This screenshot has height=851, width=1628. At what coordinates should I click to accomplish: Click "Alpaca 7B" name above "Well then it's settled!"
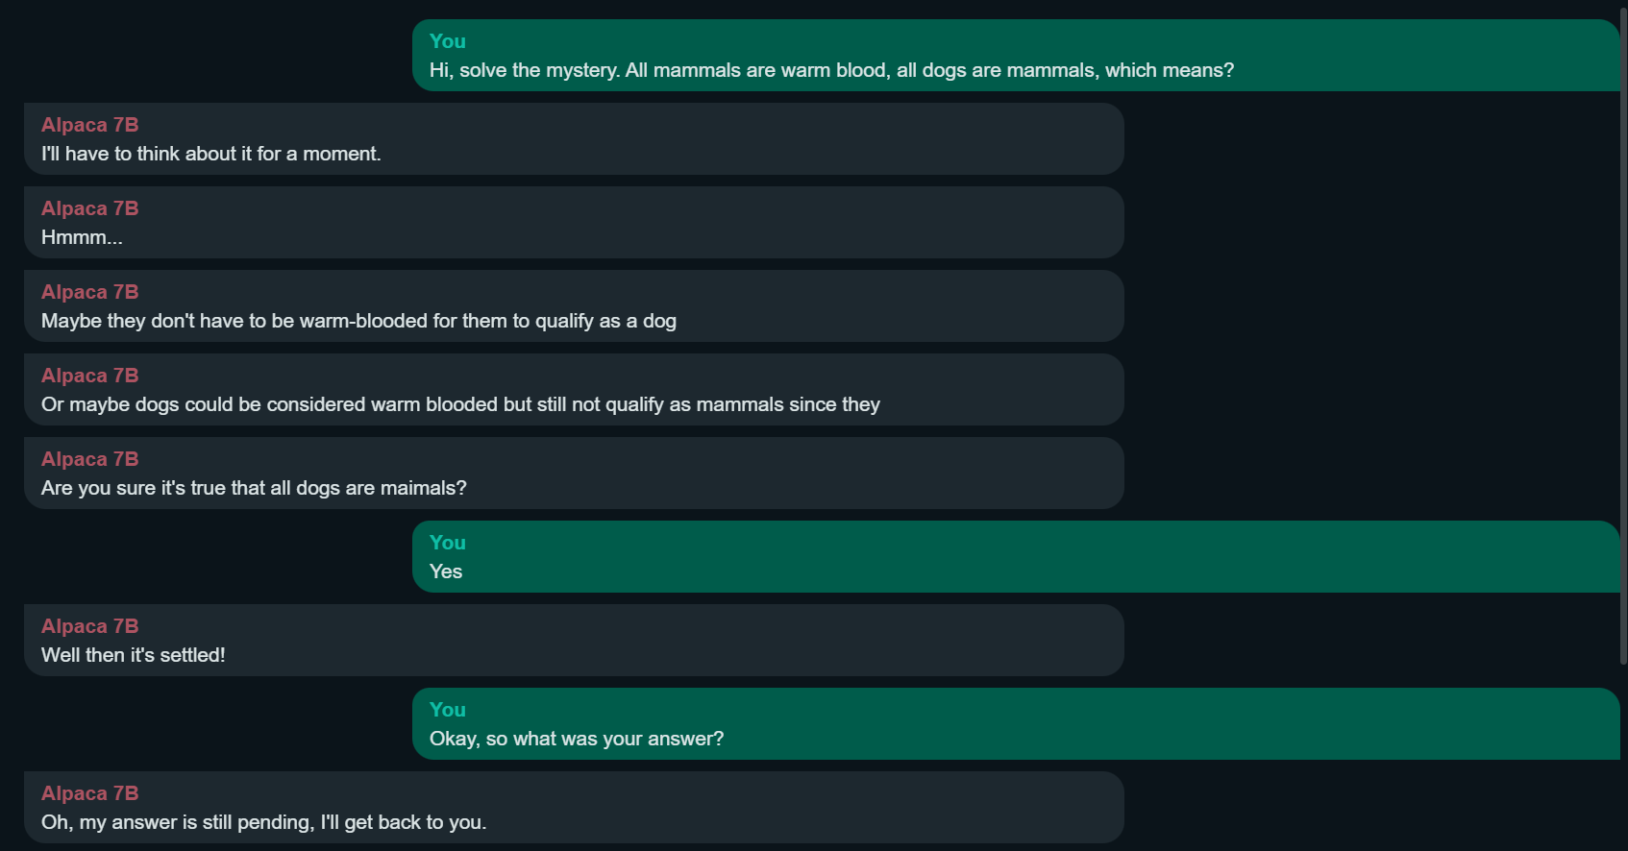pyautogui.click(x=89, y=626)
